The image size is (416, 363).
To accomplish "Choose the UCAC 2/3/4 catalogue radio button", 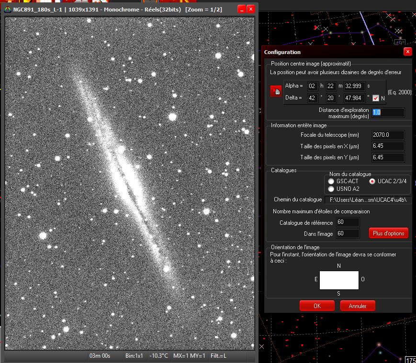I will click(372, 181).
